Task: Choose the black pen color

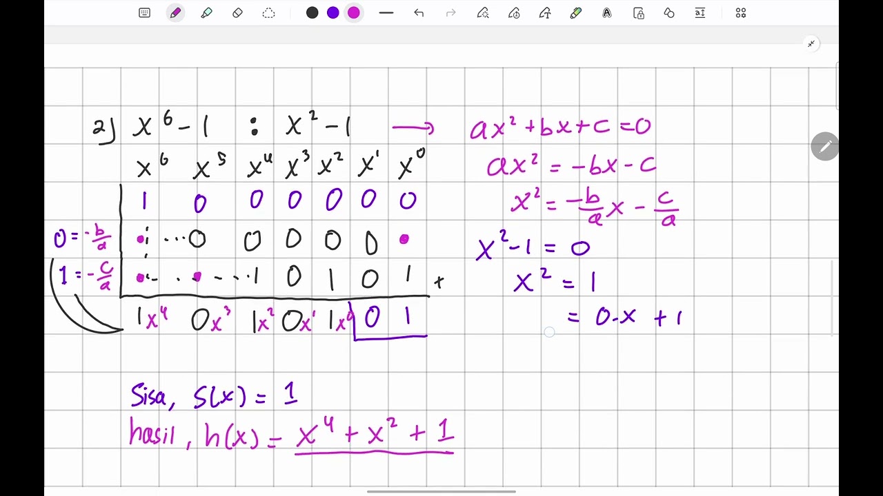Action: tap(312, 13)
